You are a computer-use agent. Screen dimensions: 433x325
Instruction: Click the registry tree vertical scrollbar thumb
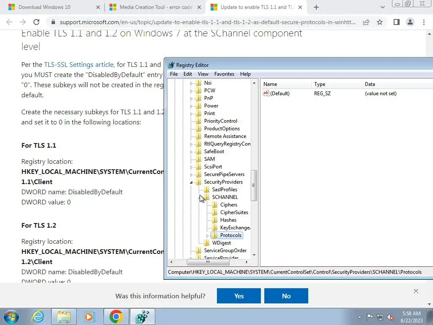point(254,185)
